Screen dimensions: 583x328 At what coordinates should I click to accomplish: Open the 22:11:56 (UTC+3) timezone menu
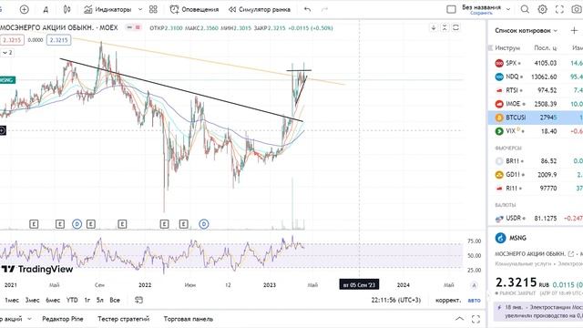(396, 300)
